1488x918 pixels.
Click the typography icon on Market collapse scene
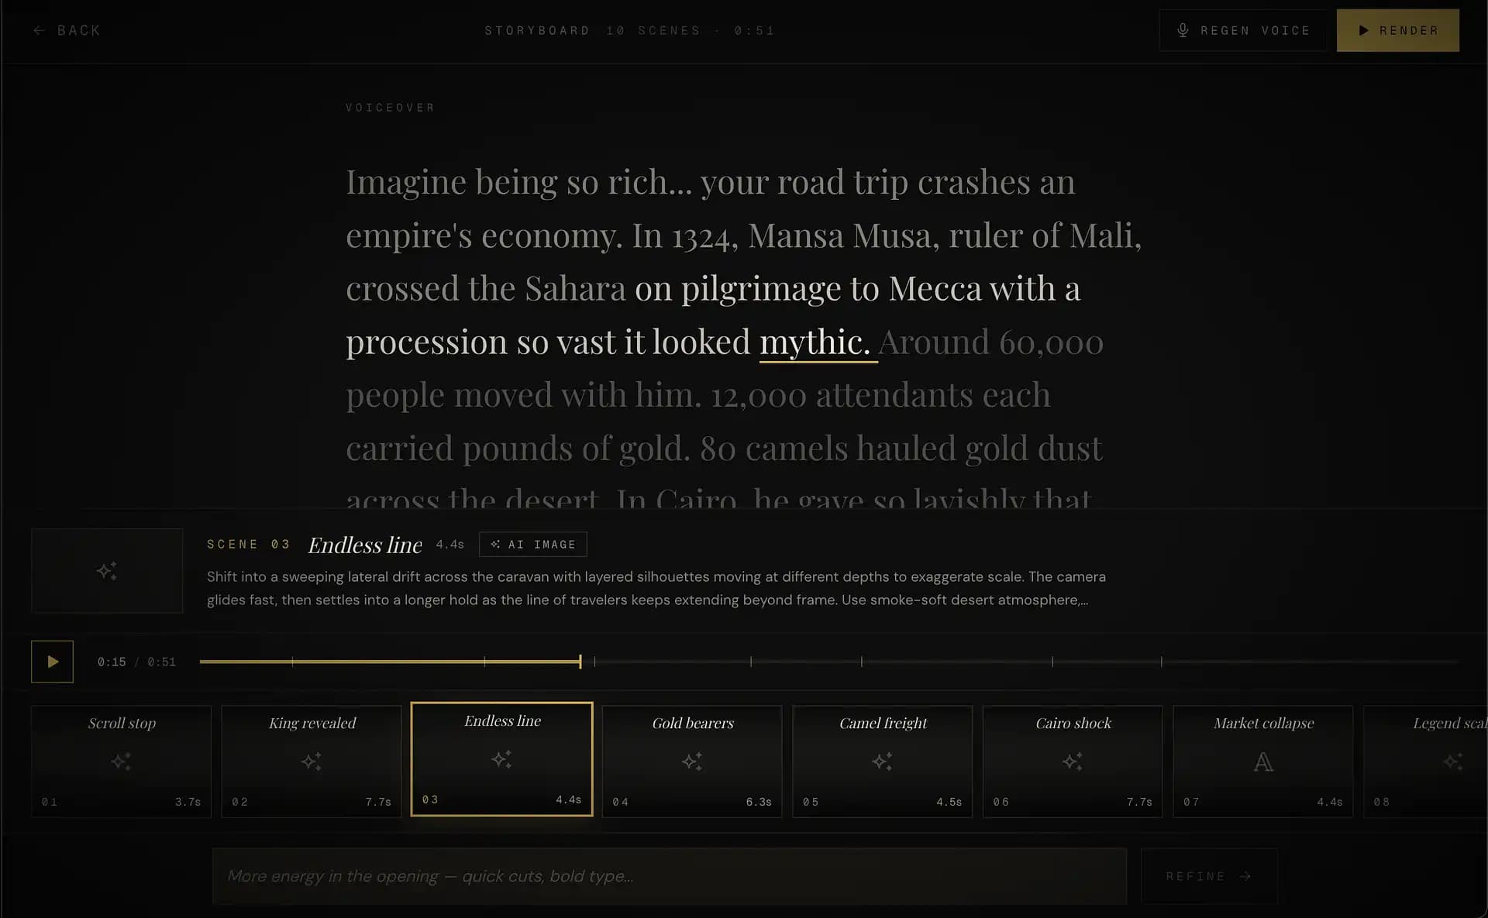(1262, 762)
